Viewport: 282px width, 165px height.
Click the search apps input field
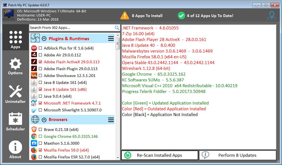click(72, 28)
